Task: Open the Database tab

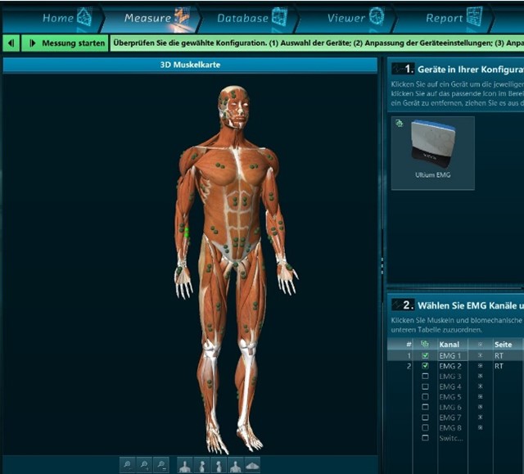Action: (x=251, y=18)
